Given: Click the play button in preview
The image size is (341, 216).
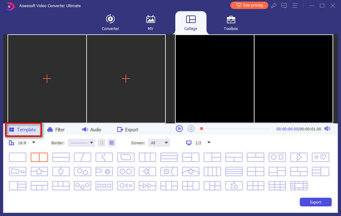Looking at the screenshot, I should coord(179,129).
